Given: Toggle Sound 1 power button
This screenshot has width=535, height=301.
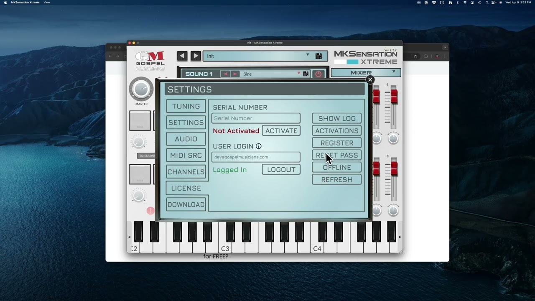Looking at the screenshot, I should 318,74.
